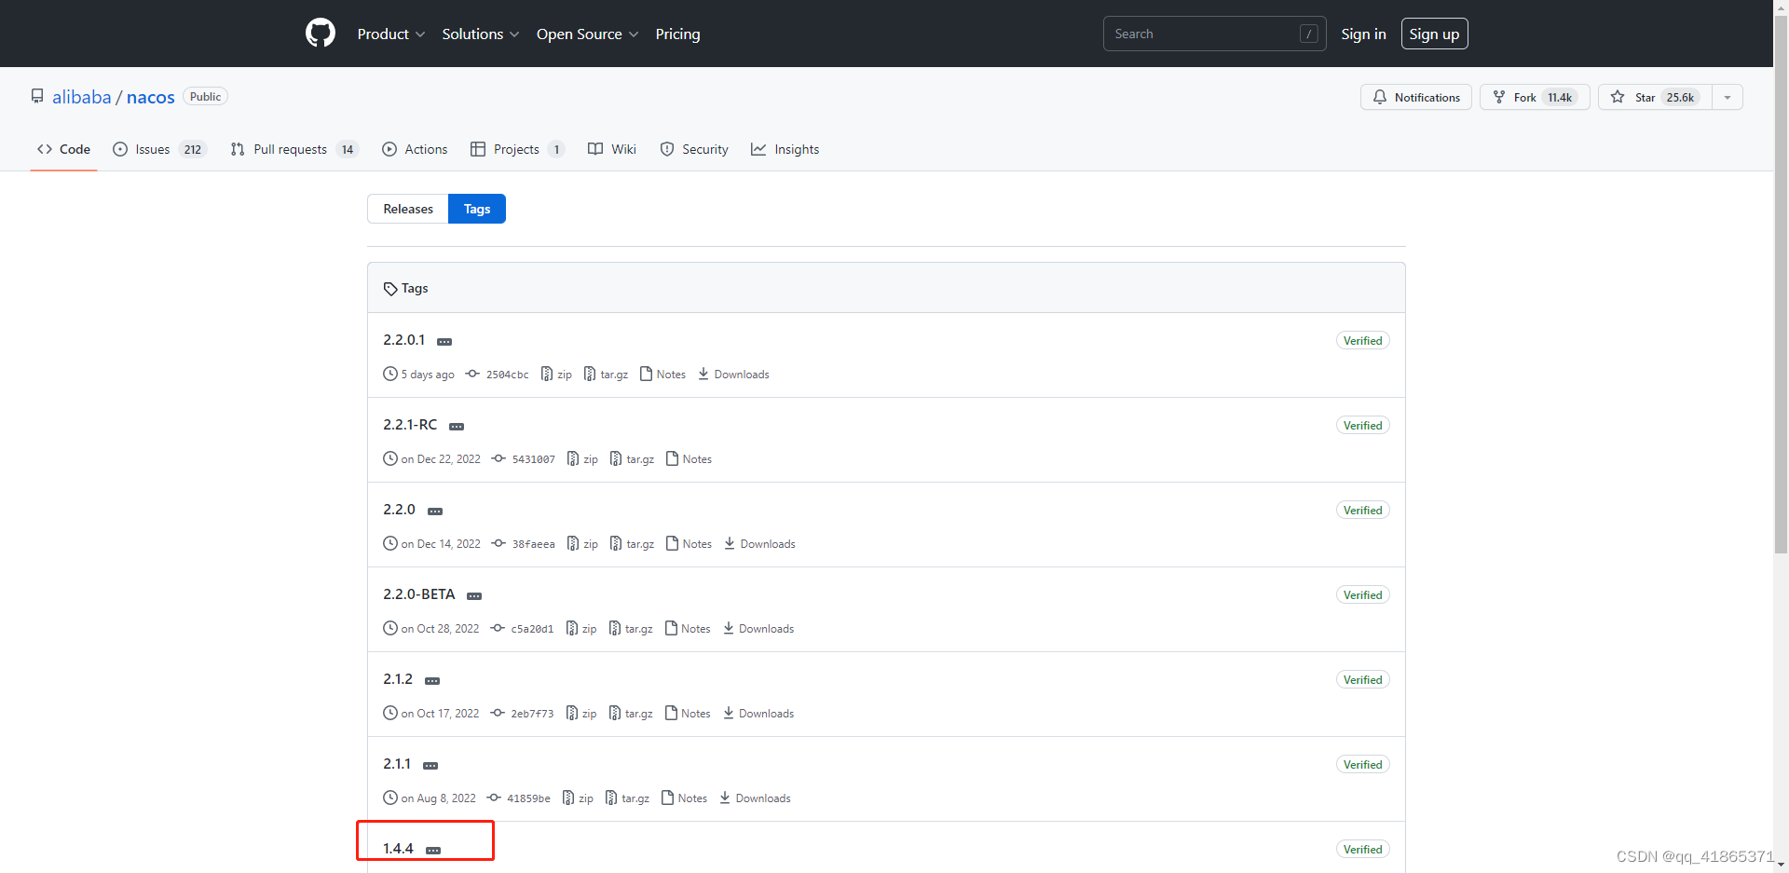Expand the ellipsis for tag 2.1.2

(432, 681)
